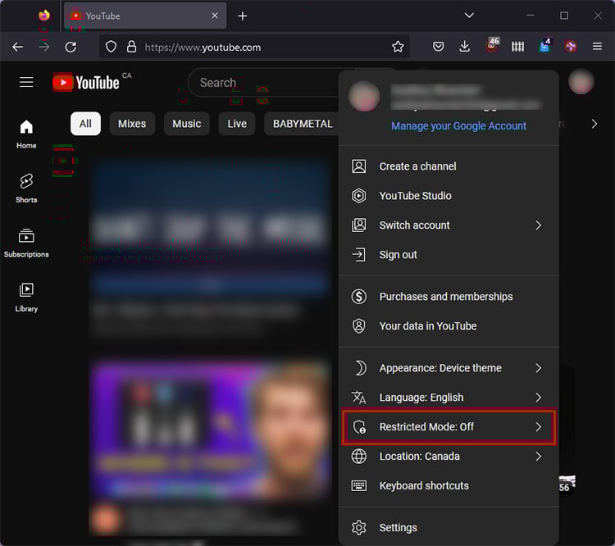Select the All filter chip
This screenshot has height=546, width=615.
(85, 124)
